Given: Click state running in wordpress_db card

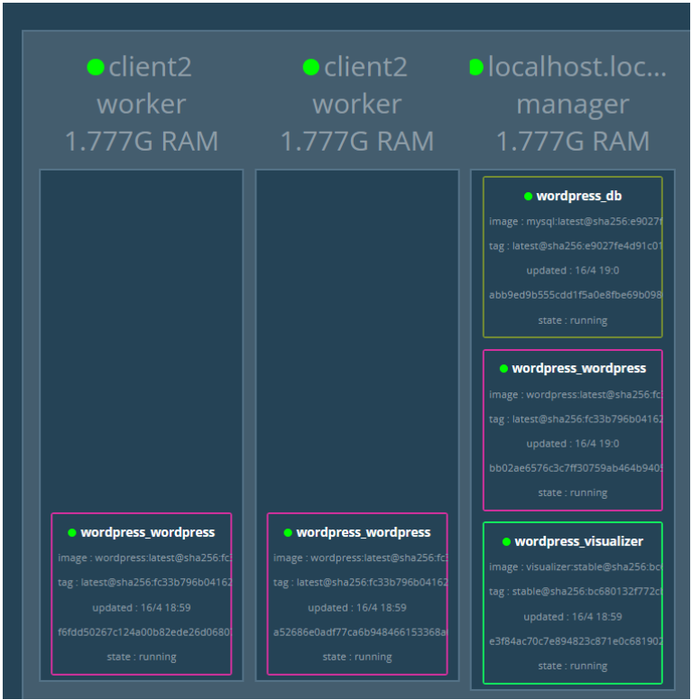Looking at the screenshot, I should (x=573, y=320).
